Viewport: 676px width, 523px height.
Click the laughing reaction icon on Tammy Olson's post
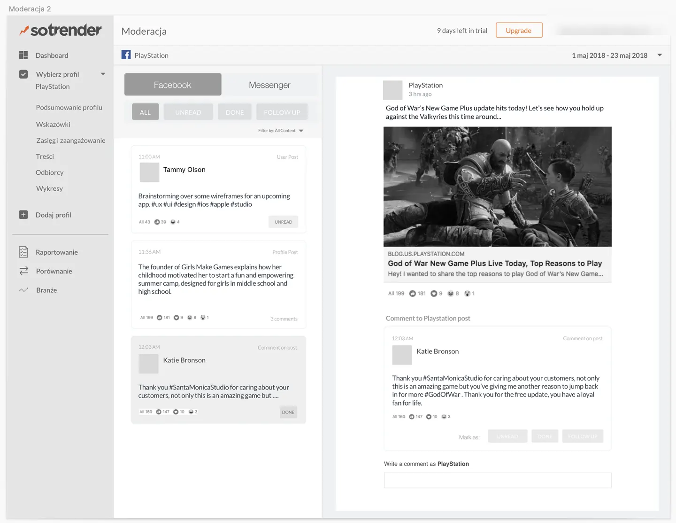(173, 222)
